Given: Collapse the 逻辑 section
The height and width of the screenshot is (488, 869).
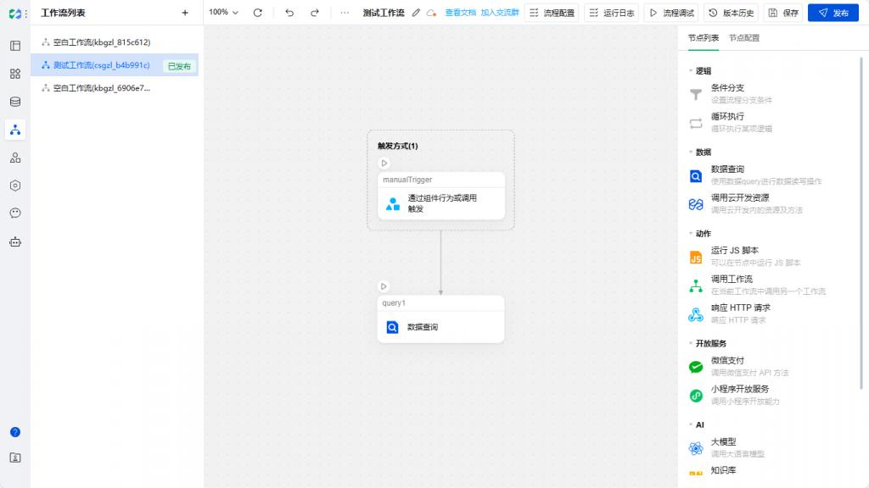Looking at the screenshot, I should [x=691, y=71].
